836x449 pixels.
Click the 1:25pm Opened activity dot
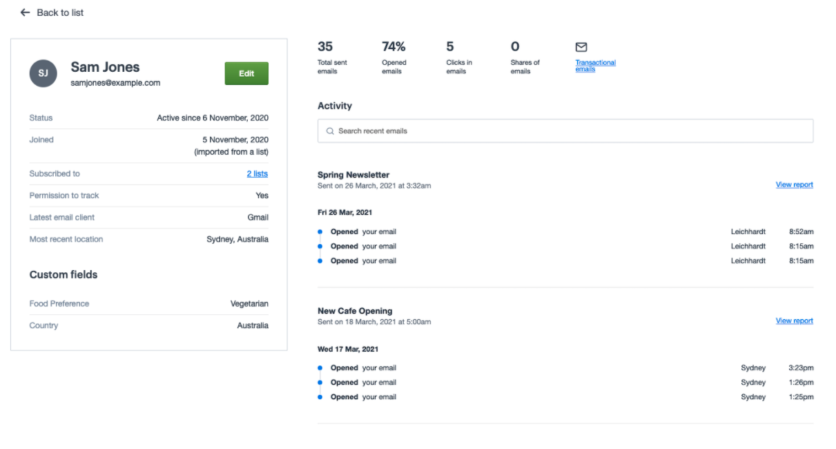(320, 397)
